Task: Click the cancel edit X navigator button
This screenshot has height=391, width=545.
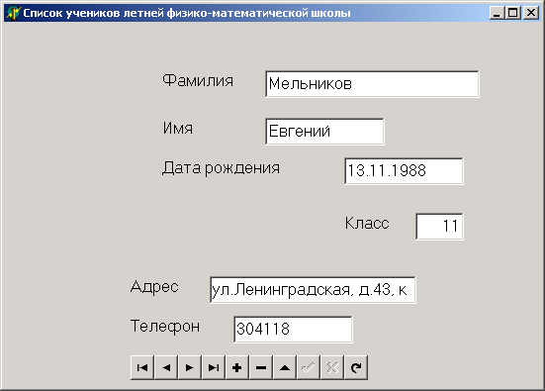Action: point(332,367)
